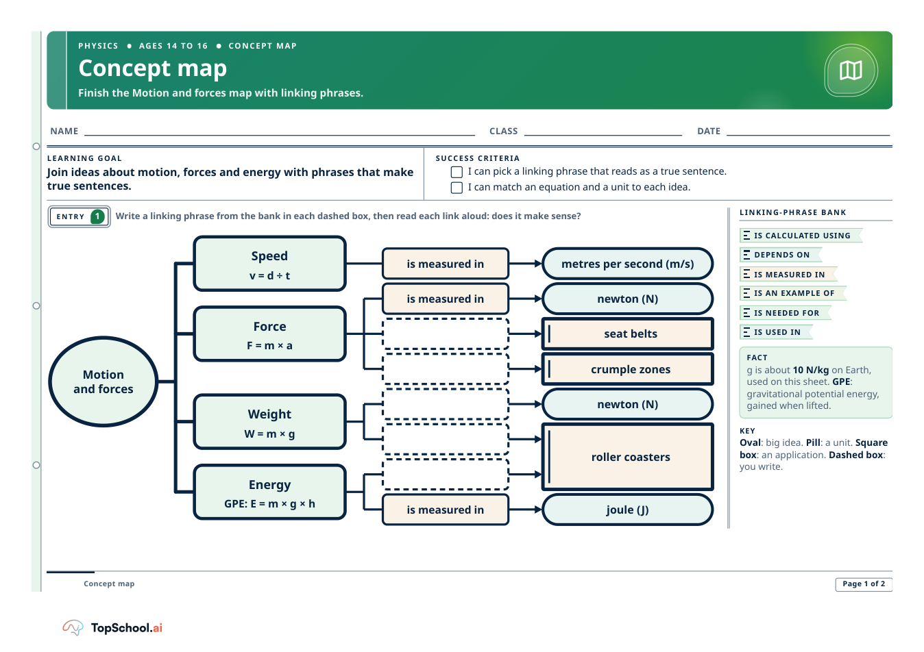This screenshot has height=652, width=924.
Task: Click the 'Page 1 of 2' indicator
Action: (864, 584)
